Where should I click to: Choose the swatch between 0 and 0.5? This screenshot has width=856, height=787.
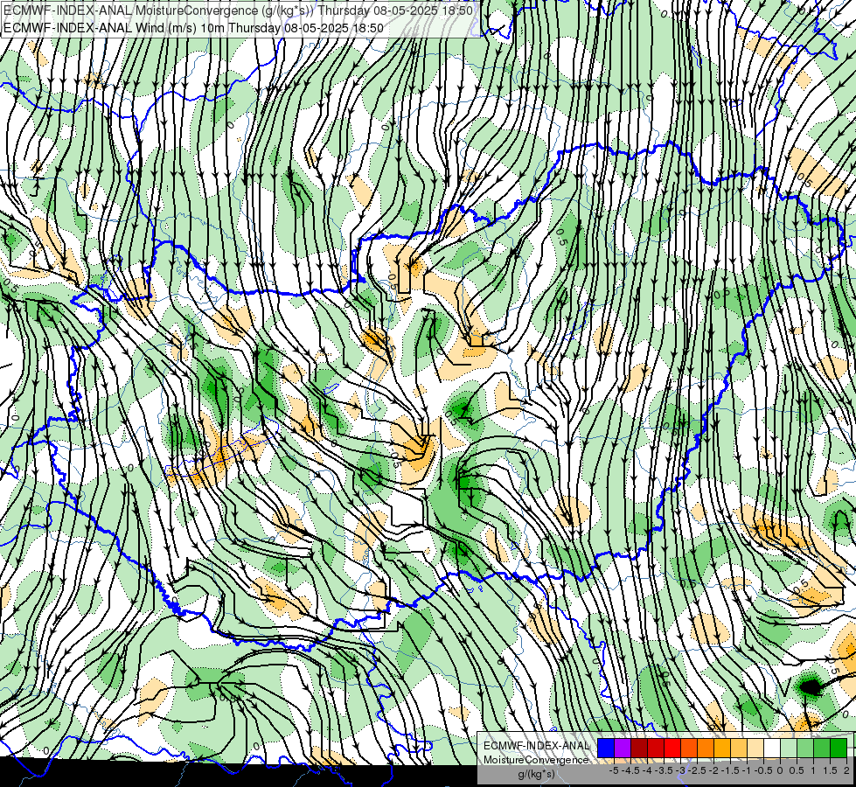pos(789,749)
